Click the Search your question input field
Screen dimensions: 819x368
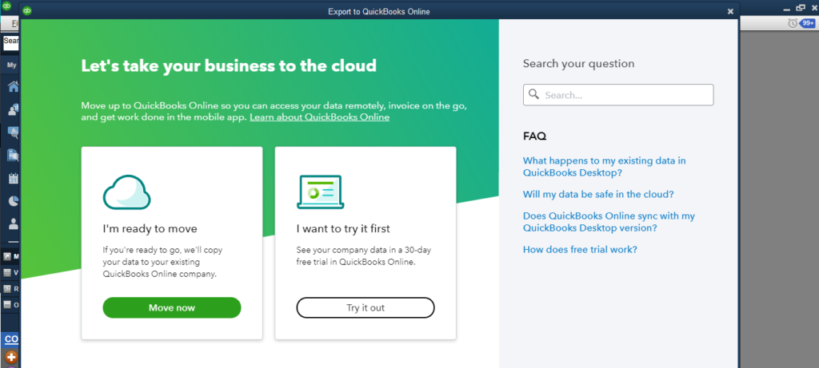click(x=618, y=95)
